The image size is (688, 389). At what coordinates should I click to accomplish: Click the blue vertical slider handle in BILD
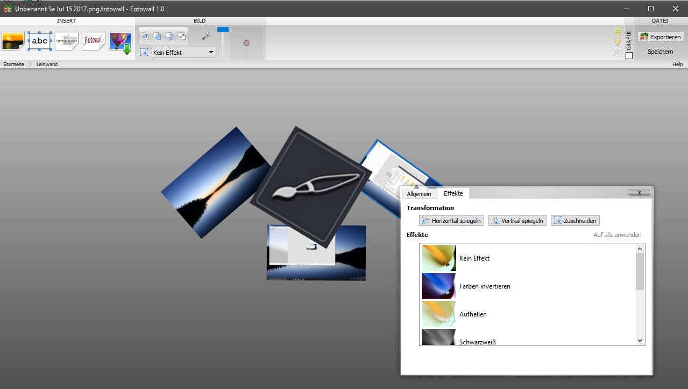point(223,30)
